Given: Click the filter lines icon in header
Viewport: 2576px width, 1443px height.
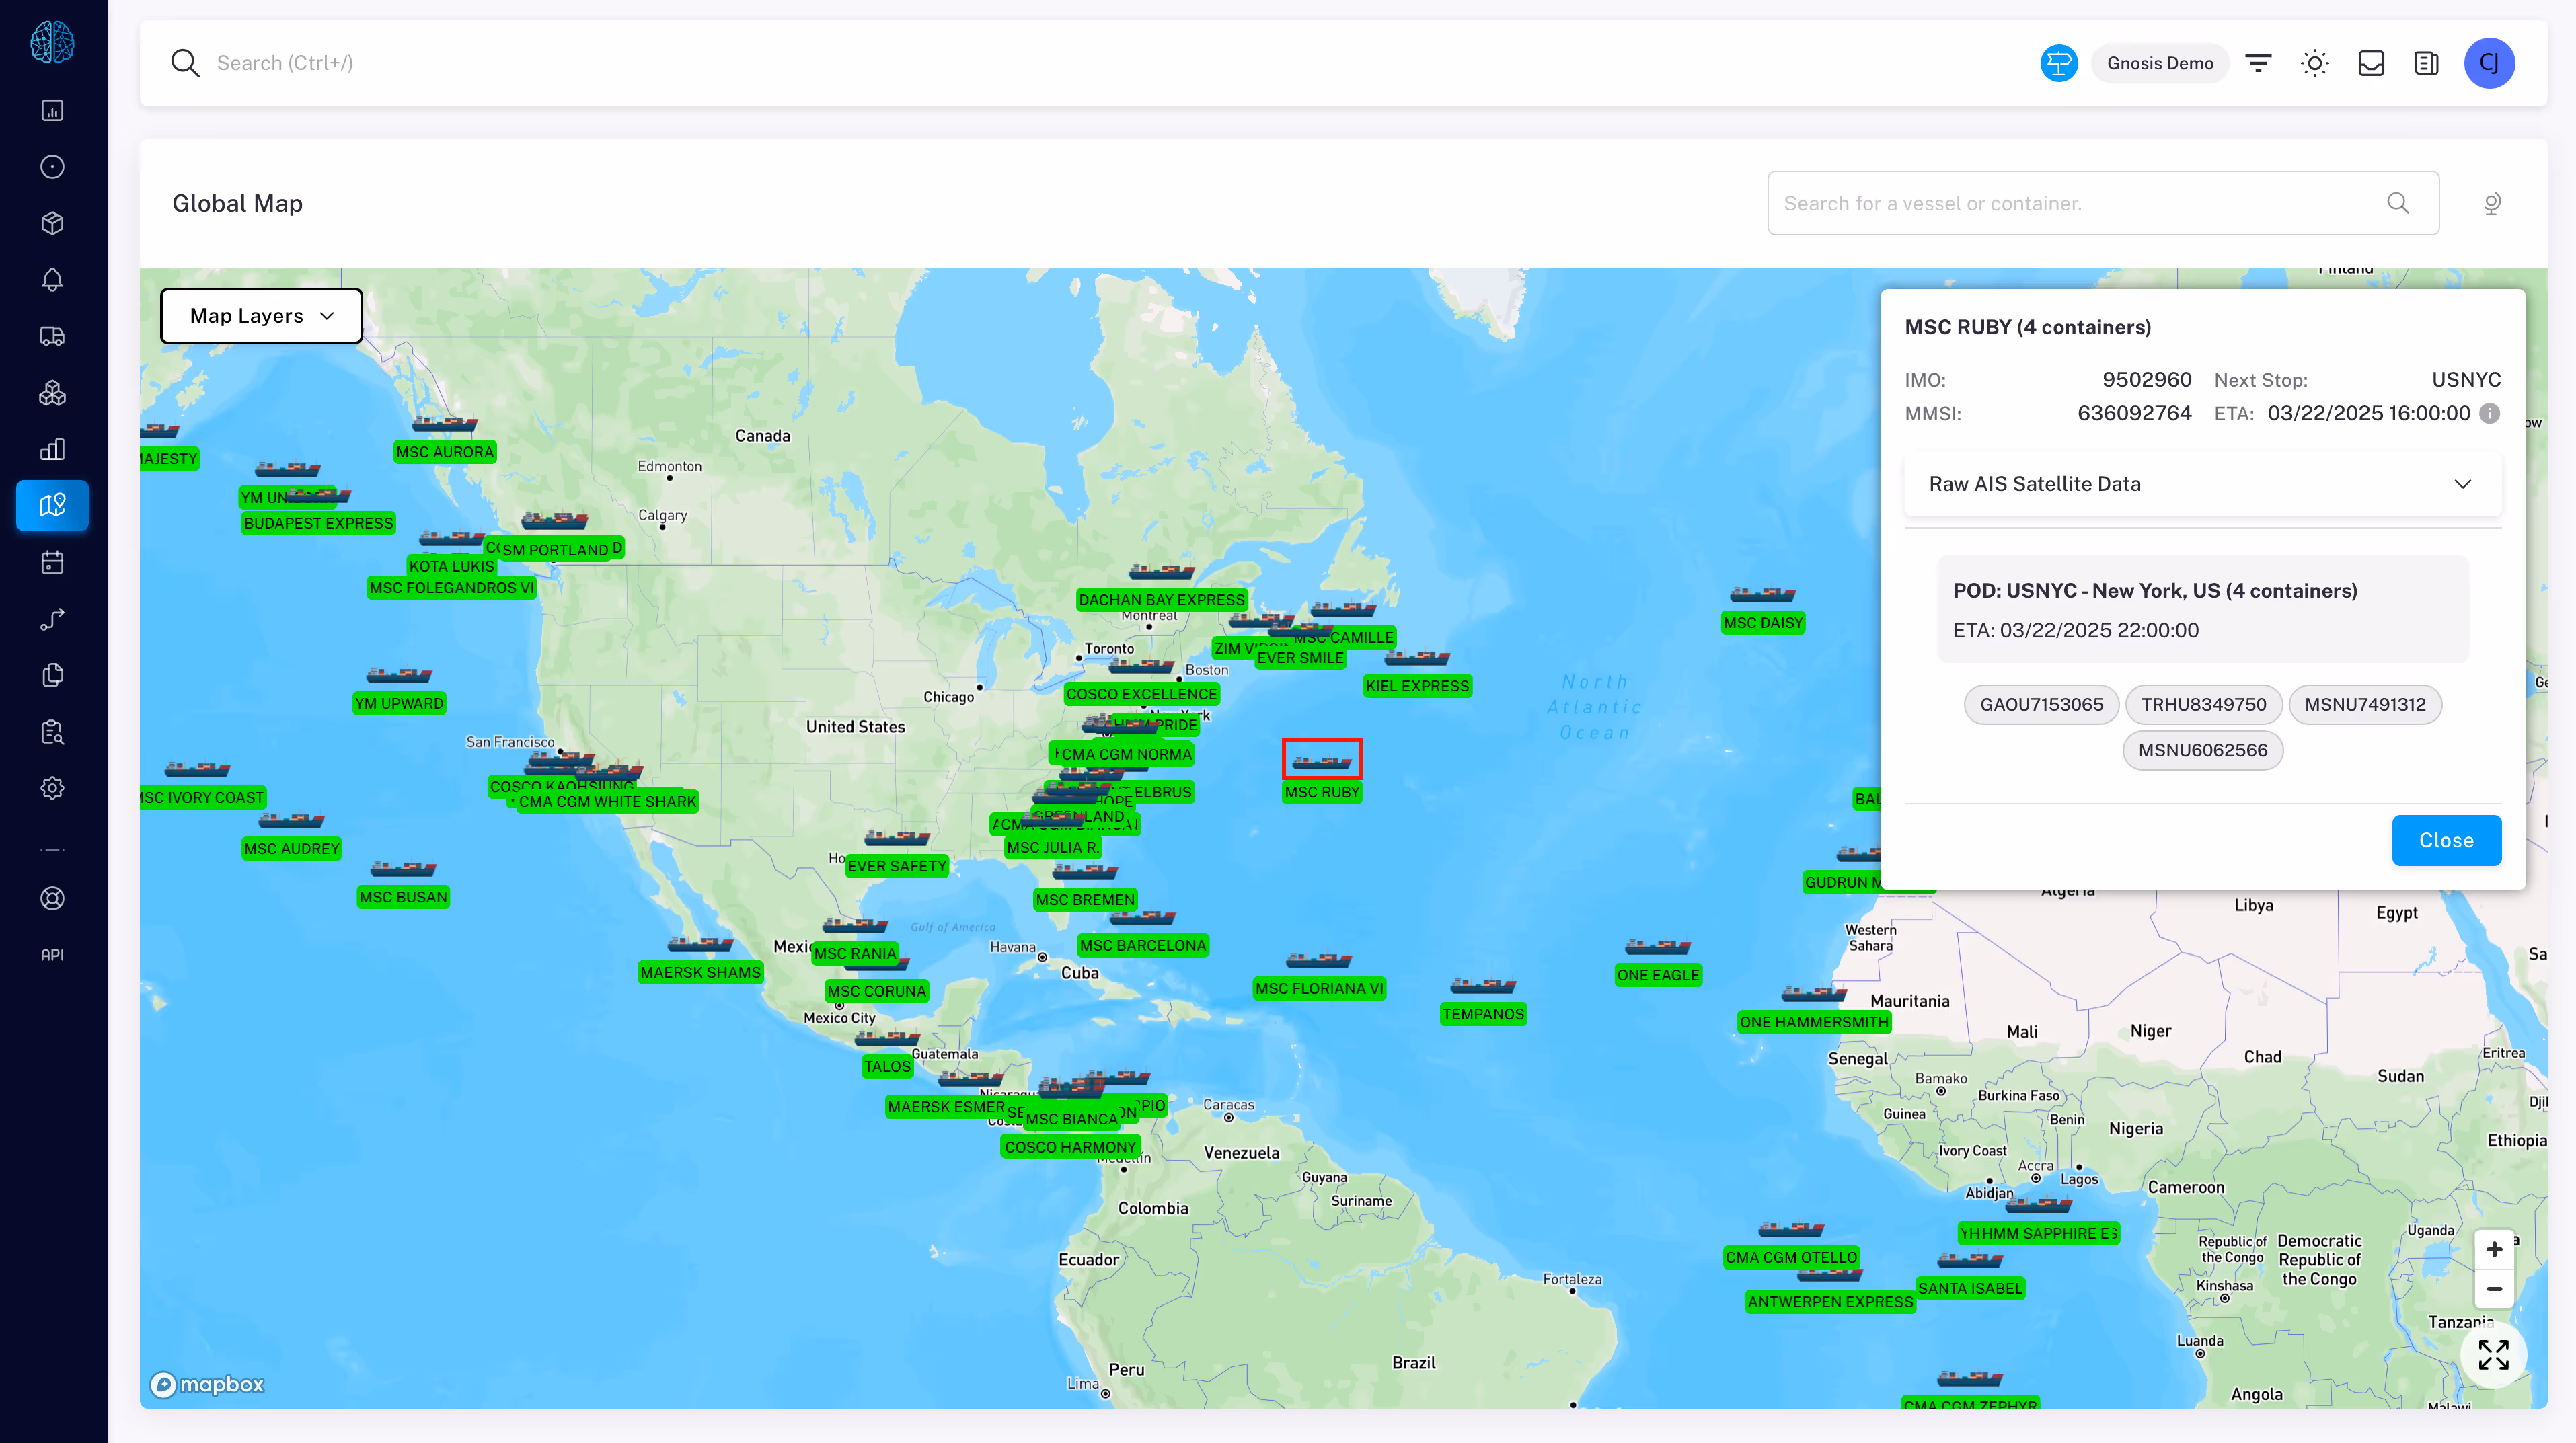Looking at the screenshot, I should click(2258, 63).
